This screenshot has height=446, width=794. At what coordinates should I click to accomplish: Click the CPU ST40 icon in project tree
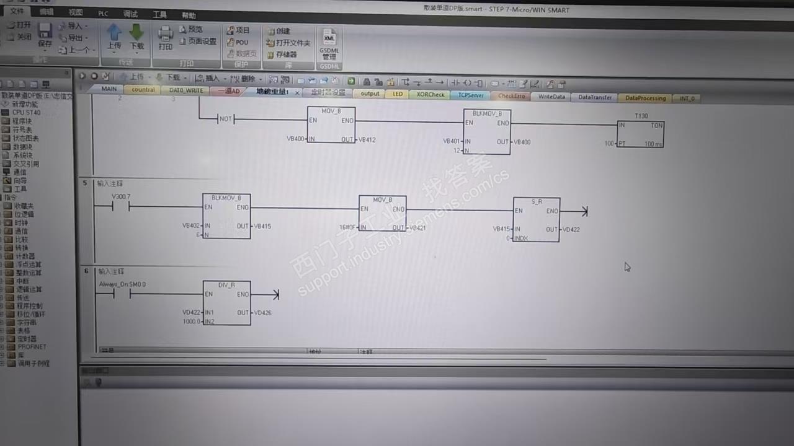(x=6, y=113)
